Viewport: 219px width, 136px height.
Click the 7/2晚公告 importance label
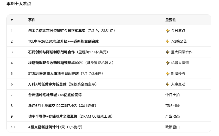click(179, 41)
